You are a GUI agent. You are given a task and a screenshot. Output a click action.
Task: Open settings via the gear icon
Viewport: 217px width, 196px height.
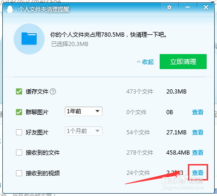point(169,8)
